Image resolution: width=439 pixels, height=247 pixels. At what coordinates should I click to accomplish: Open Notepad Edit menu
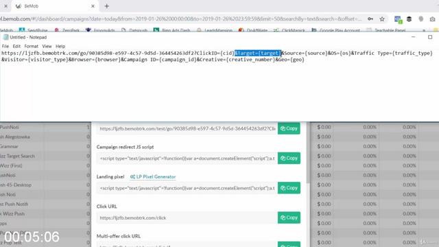16,46
